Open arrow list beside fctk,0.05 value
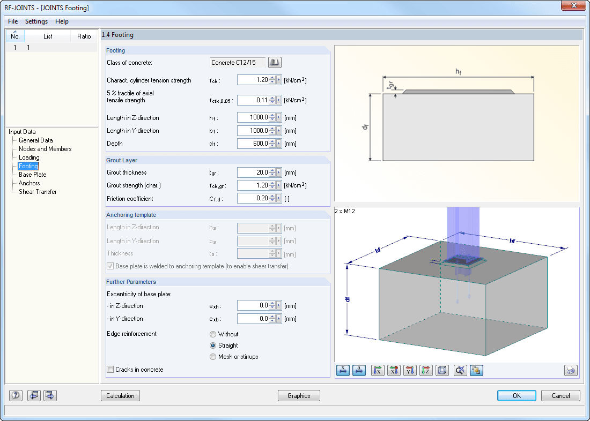Screen dimensions: 590x421 tap(279, 100)
